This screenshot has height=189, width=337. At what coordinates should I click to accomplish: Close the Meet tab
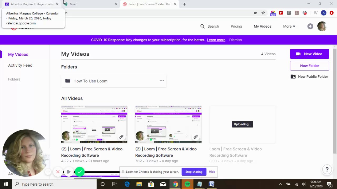(x=116, y=4)
